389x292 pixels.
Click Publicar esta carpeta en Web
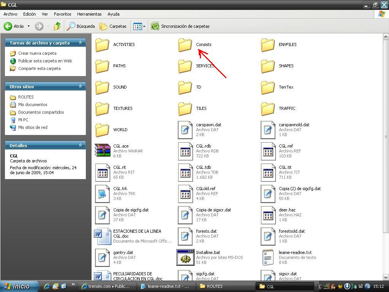(45, 61)
